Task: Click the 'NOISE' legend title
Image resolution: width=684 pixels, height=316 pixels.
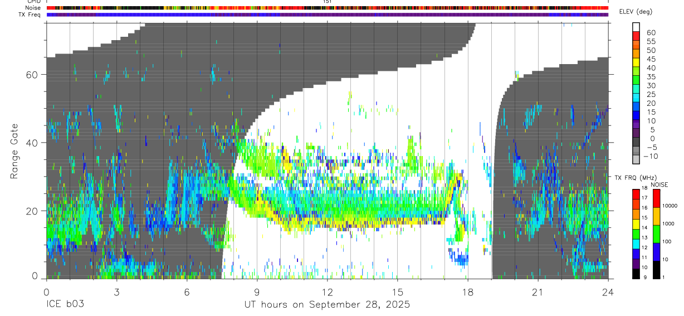Action: pyautogui.click(x=659, y=184)
